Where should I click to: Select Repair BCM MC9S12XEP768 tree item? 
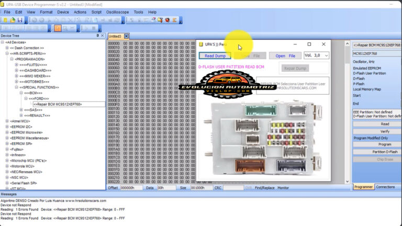coord(59,104)
